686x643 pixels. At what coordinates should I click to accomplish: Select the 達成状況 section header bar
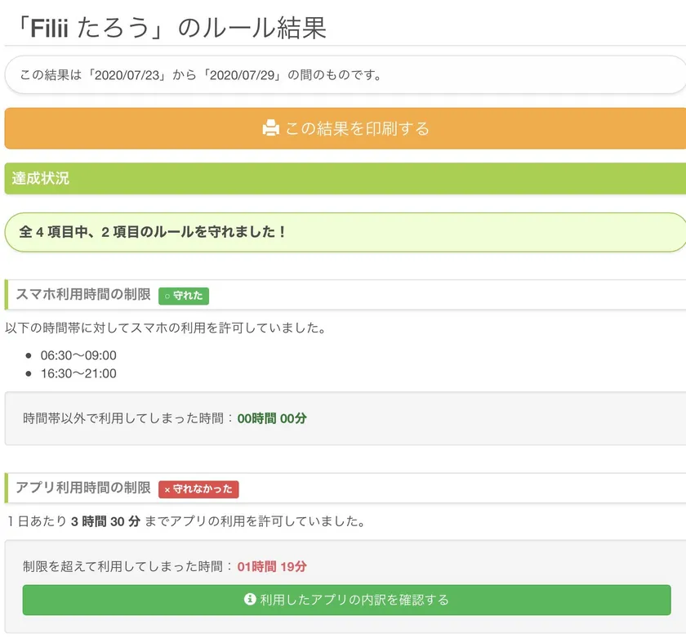point(345,178)
